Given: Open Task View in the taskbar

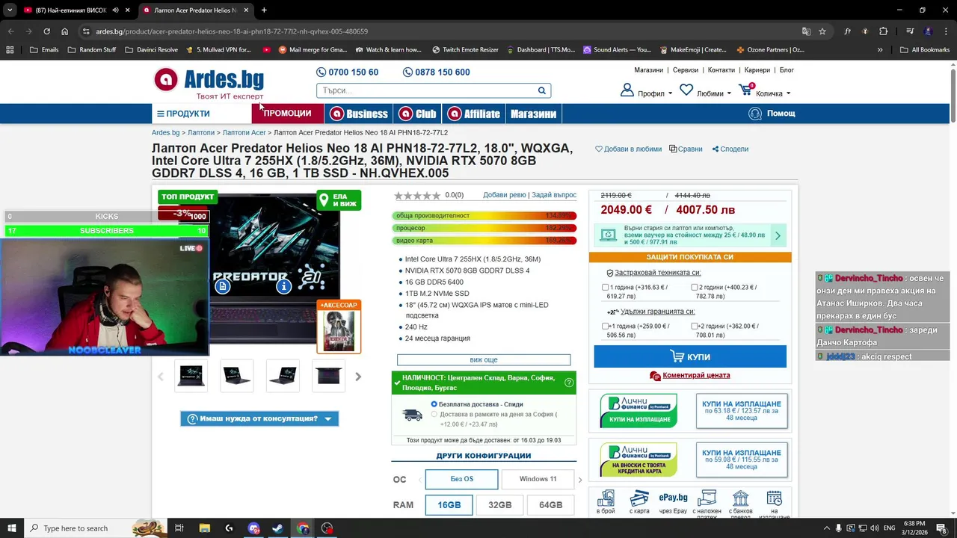Looking at the screenshot, I should pos(179,528).
